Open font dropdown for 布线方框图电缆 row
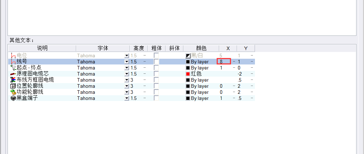Image resolution: width=364 pixels, height=154 pixels. 127,80
